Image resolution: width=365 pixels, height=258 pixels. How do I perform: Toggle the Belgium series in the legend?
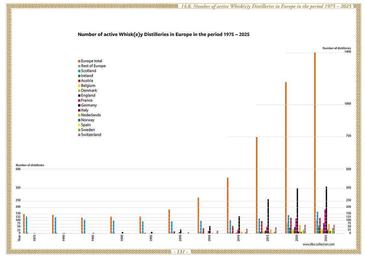point(79,85)
